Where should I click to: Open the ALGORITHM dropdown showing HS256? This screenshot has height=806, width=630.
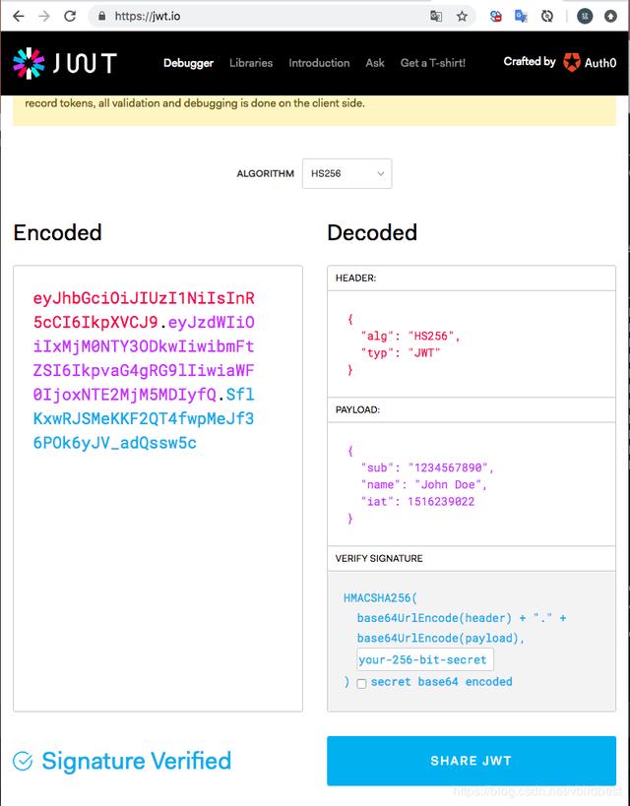tap(346, 173)
